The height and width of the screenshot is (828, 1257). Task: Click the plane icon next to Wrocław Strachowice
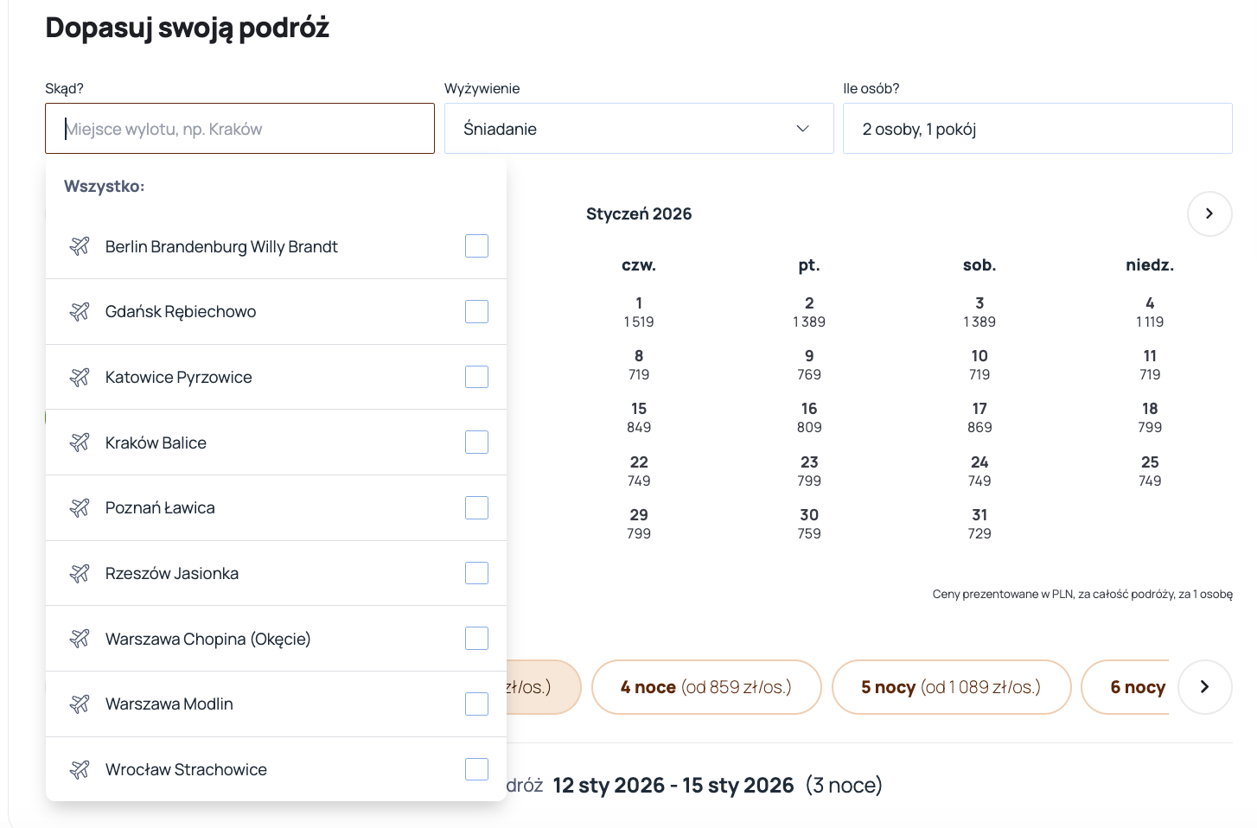click(80, 769)
